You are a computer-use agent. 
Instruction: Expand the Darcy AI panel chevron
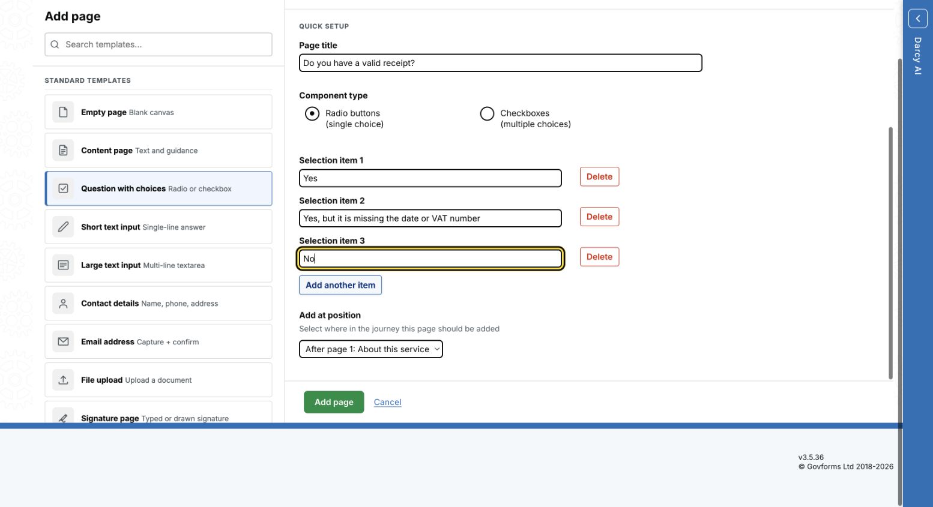917,19
